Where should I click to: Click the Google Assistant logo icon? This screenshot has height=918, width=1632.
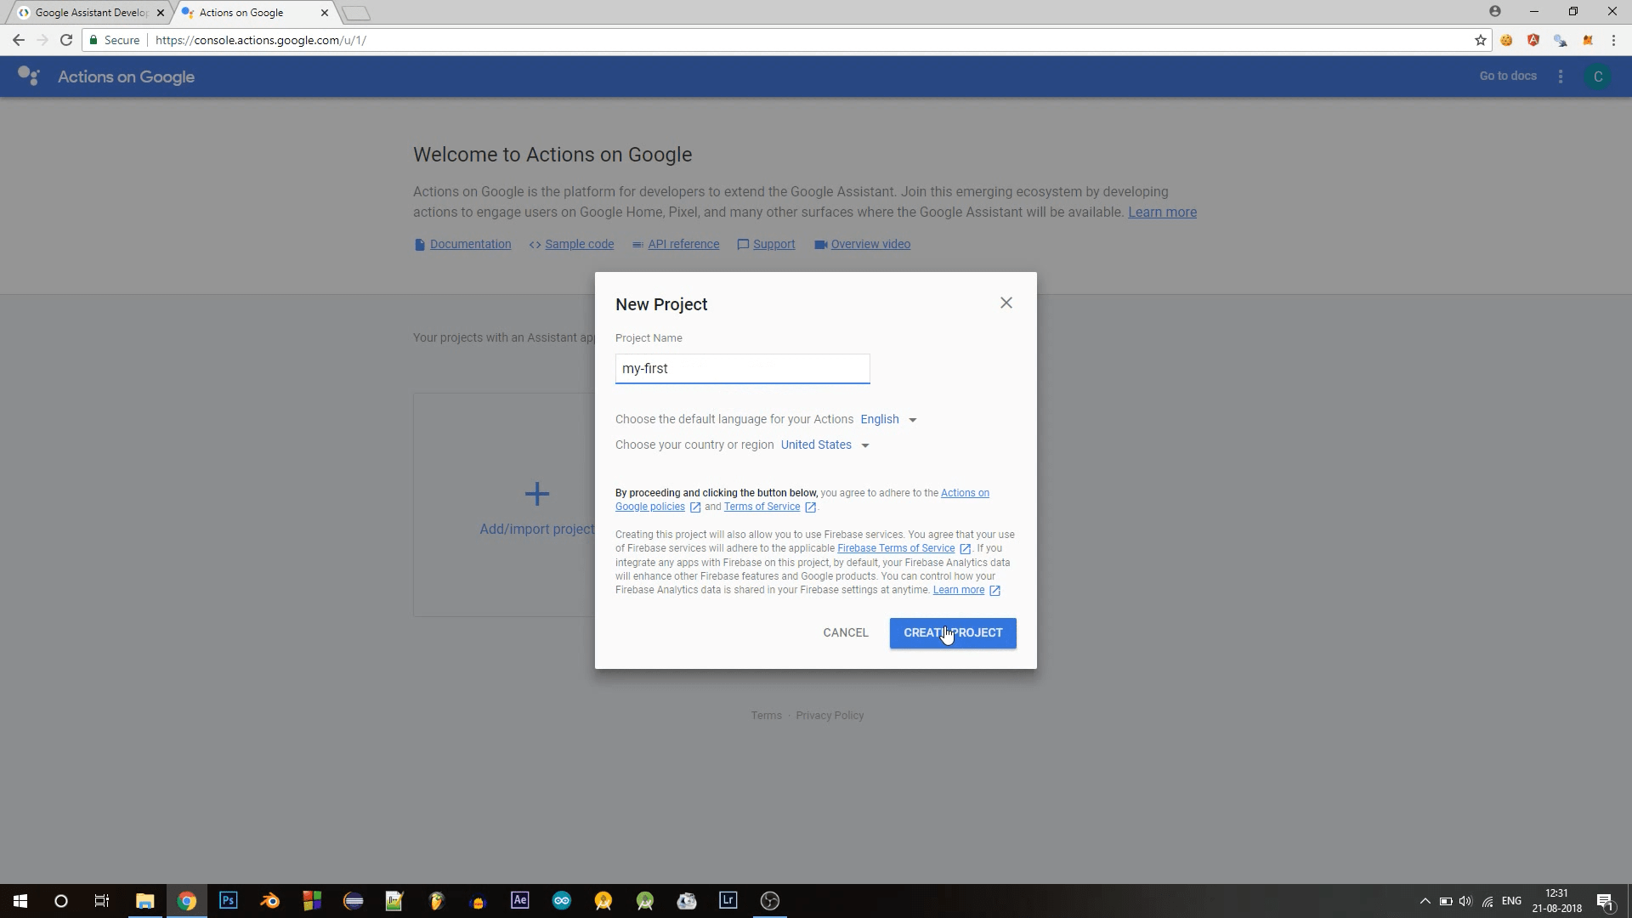pos(29,76)
